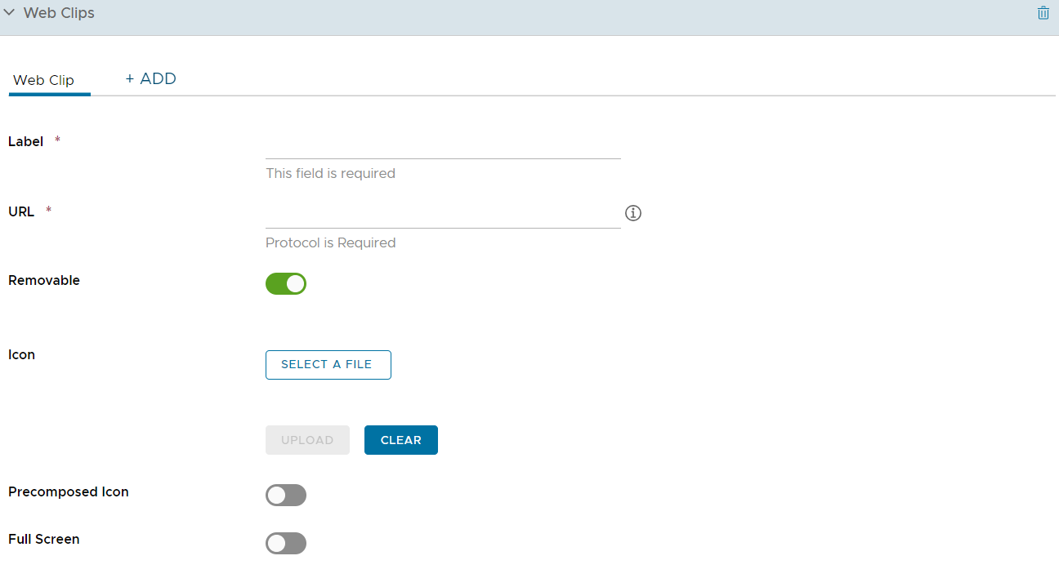Open URL field info tooltip icon
1059x587 pixels.
pyautogui.click(x=633, y=213)
